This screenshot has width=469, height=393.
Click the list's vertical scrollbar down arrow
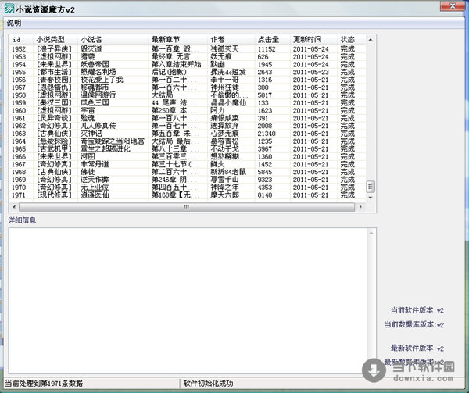[371, 198]
